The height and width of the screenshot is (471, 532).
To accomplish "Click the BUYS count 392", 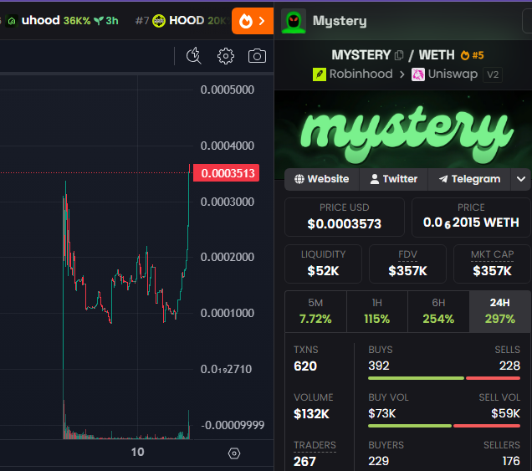I will pyautogui.click(x=379, y=366).
